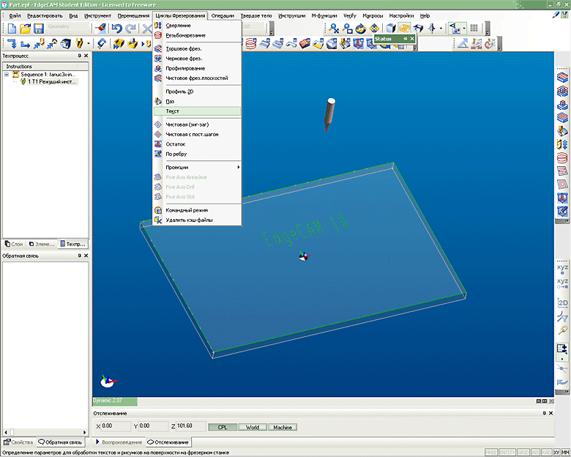
Task: Toggle the FREE status bar indicator
Action: (491, 453)
